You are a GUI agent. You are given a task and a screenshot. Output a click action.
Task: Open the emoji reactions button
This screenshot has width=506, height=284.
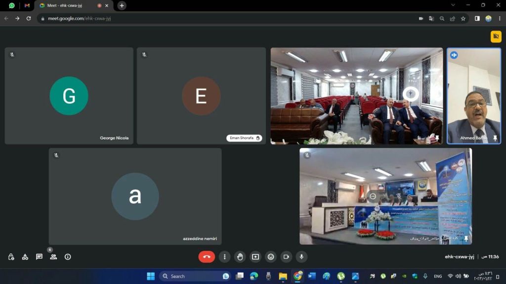pyautogui.click(x=271, y=257)
